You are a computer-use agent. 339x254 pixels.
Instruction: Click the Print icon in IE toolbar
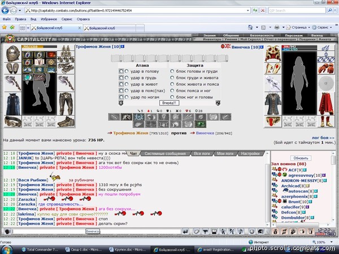click(x=277, y=28)
